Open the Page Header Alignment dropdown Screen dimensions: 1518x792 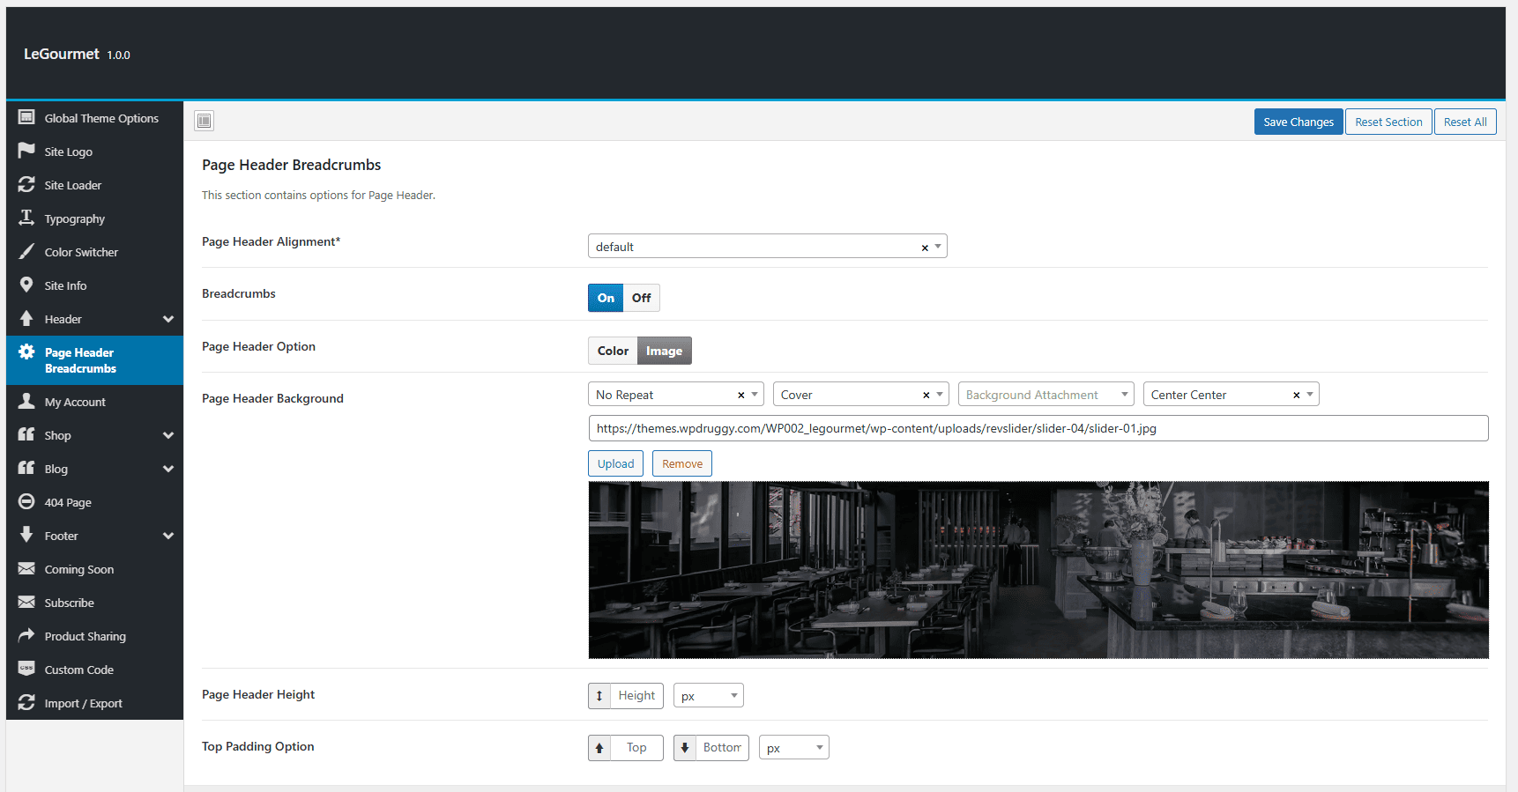tap(767, 246)
